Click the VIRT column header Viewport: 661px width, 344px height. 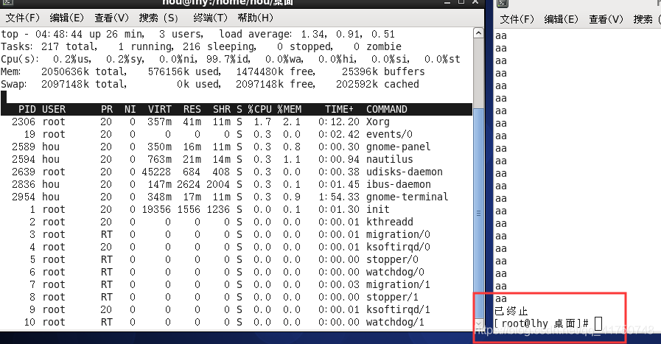point(160,109)
